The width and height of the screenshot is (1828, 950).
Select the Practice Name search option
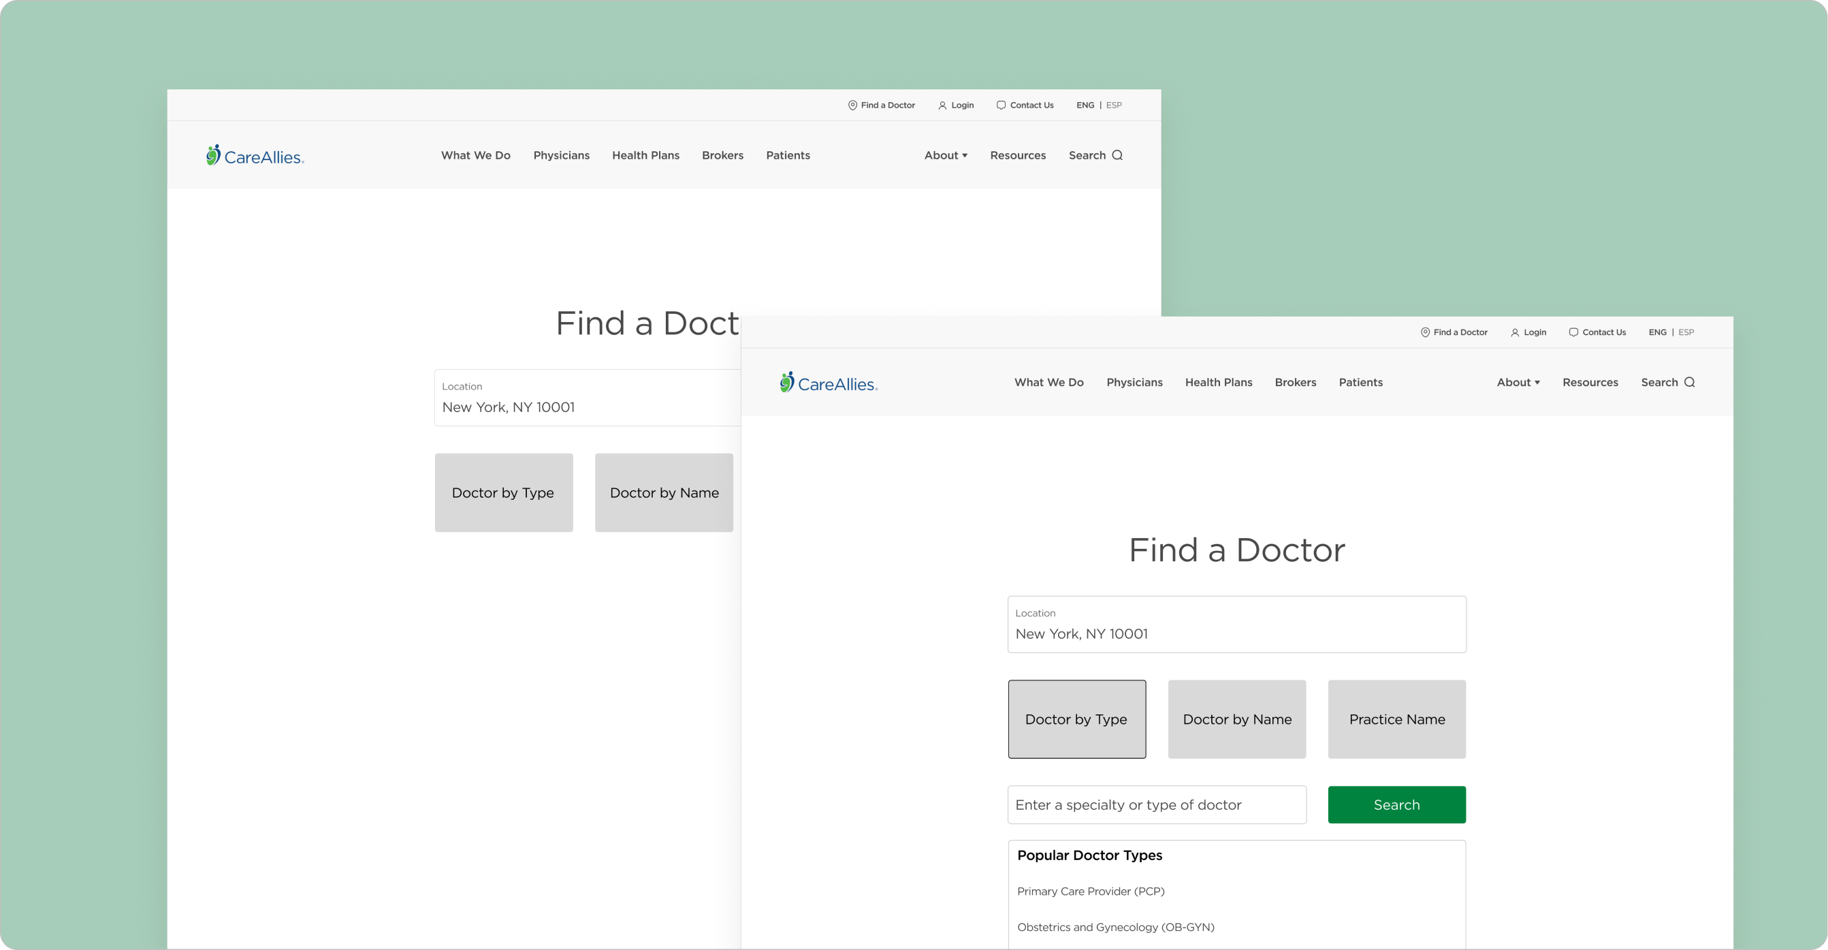pyautogui.click(x=1396, y=719)
